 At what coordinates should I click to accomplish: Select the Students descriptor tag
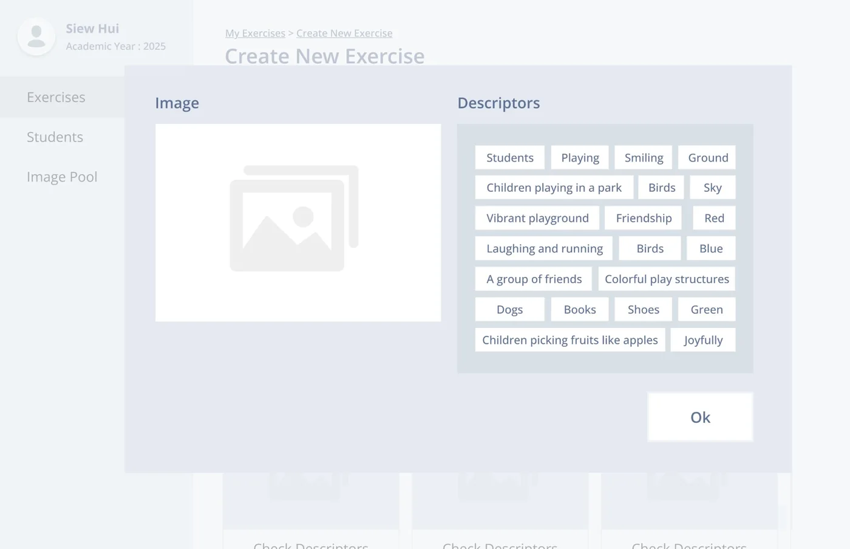coord(510,158)
